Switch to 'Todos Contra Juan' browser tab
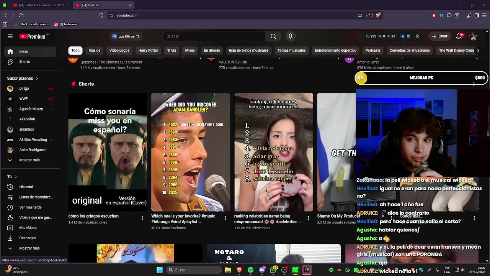 tap(41, 5)
